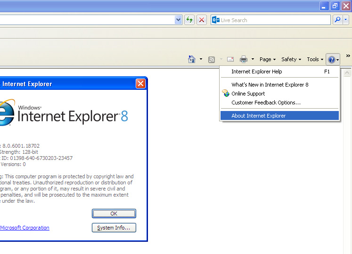
Task: Open the Home button dropdown arrow
Action: tap(201, 59)
